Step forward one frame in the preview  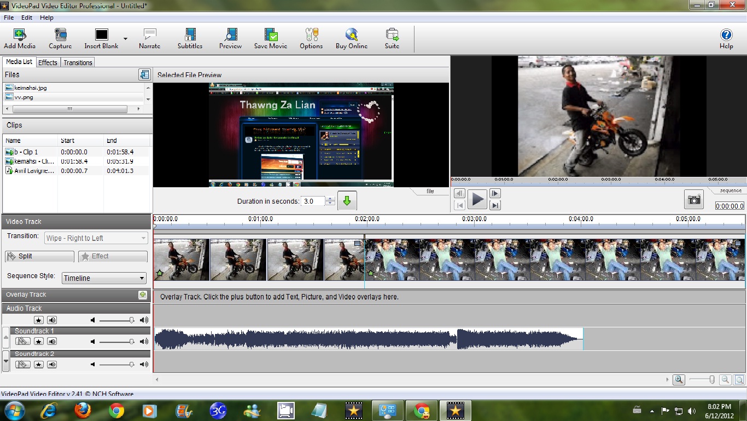(x=494, y=193)
